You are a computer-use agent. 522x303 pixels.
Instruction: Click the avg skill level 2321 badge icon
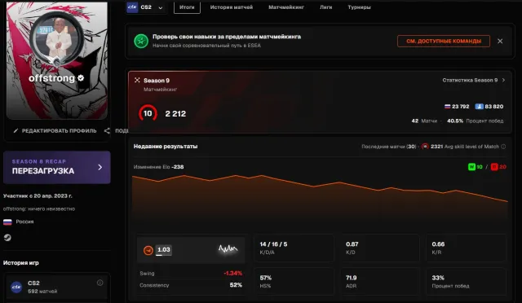(x=425, y=147)
